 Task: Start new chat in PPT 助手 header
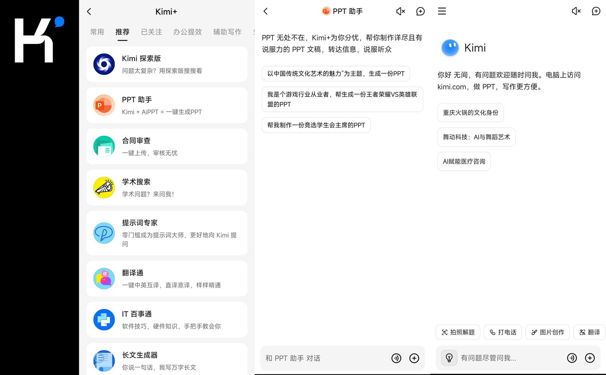(x=420, y=11)
